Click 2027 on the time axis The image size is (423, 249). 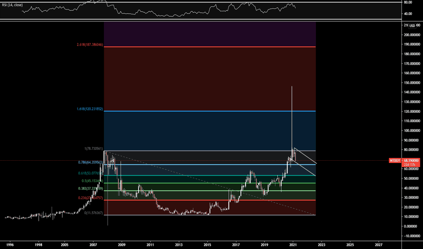379,244
